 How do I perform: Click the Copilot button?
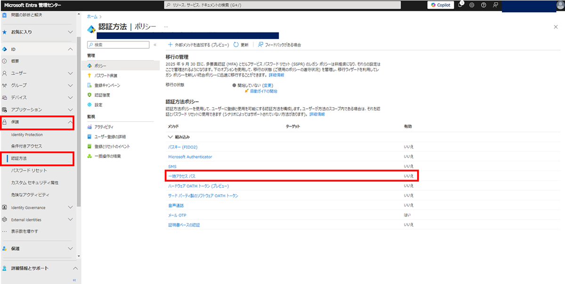click(441, 5)
